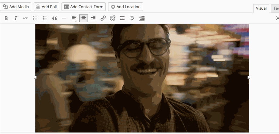This screenshot has width=279, height=134.
Task: Insert or edit a link
Action: coord(103,18)
